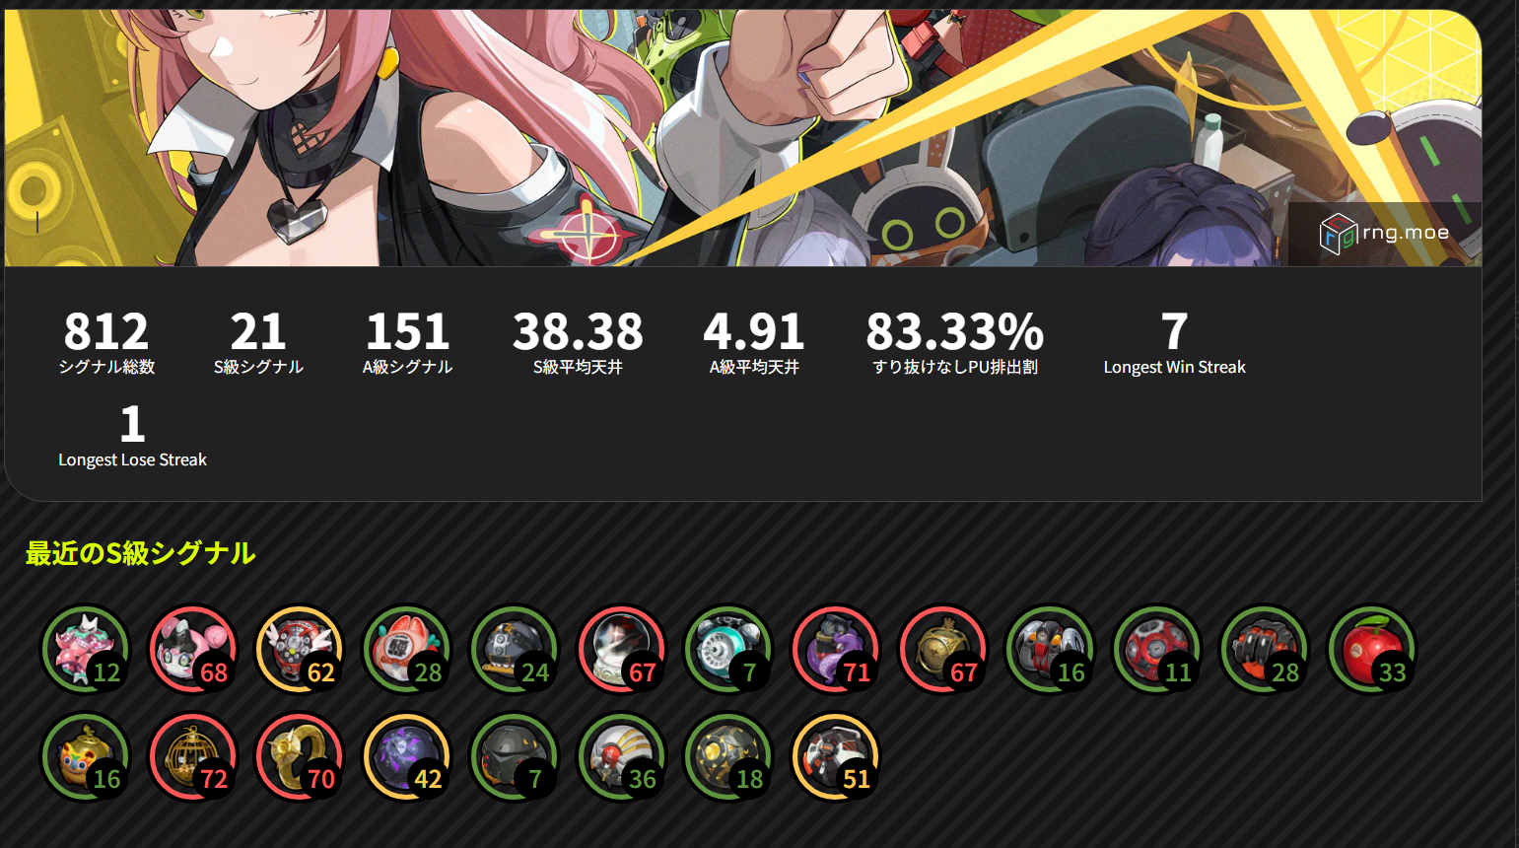Click the 最近のS級シグナル heading
This screenshot has height=848, width=1519.
click(140, 553)
